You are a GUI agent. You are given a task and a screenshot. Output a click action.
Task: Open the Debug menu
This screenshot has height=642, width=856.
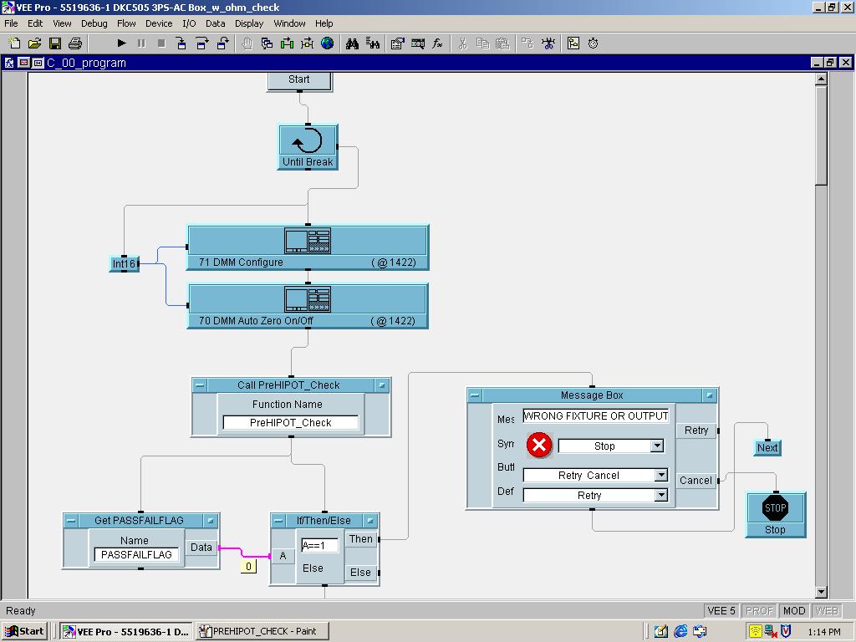tap(94, 23)
